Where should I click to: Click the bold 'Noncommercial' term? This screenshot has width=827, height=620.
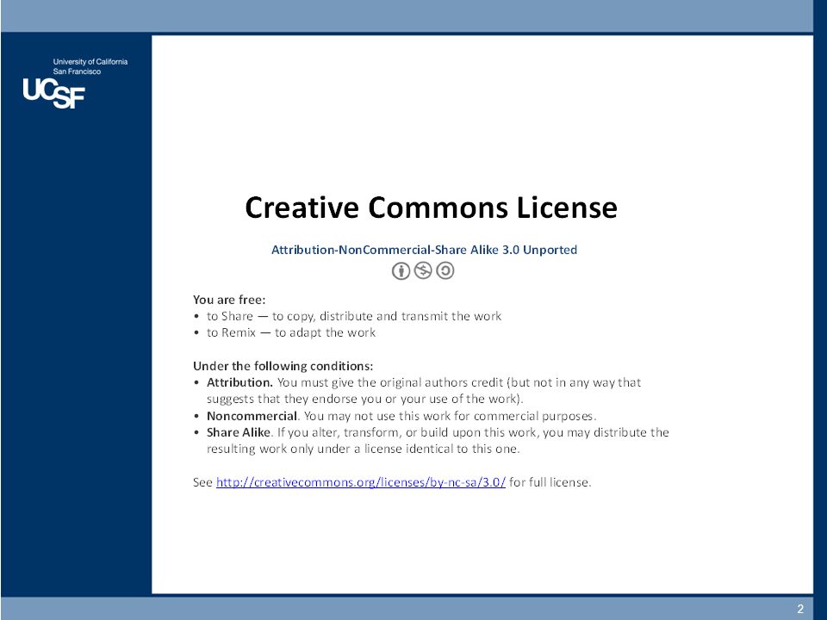(x=252, y=416)
